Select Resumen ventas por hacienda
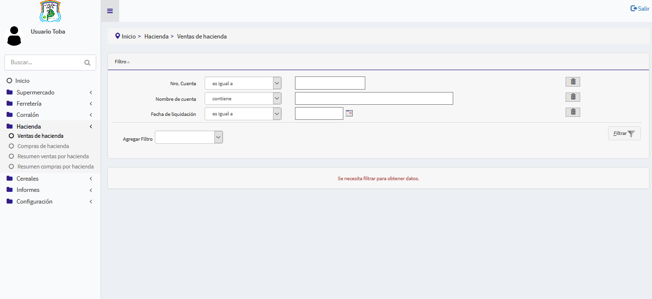The width and height of the screenshot is (652, 299). [53, 156]
